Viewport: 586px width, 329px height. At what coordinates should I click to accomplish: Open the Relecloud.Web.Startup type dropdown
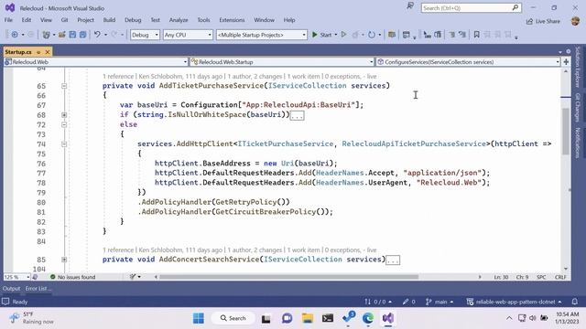click(282, 62)
